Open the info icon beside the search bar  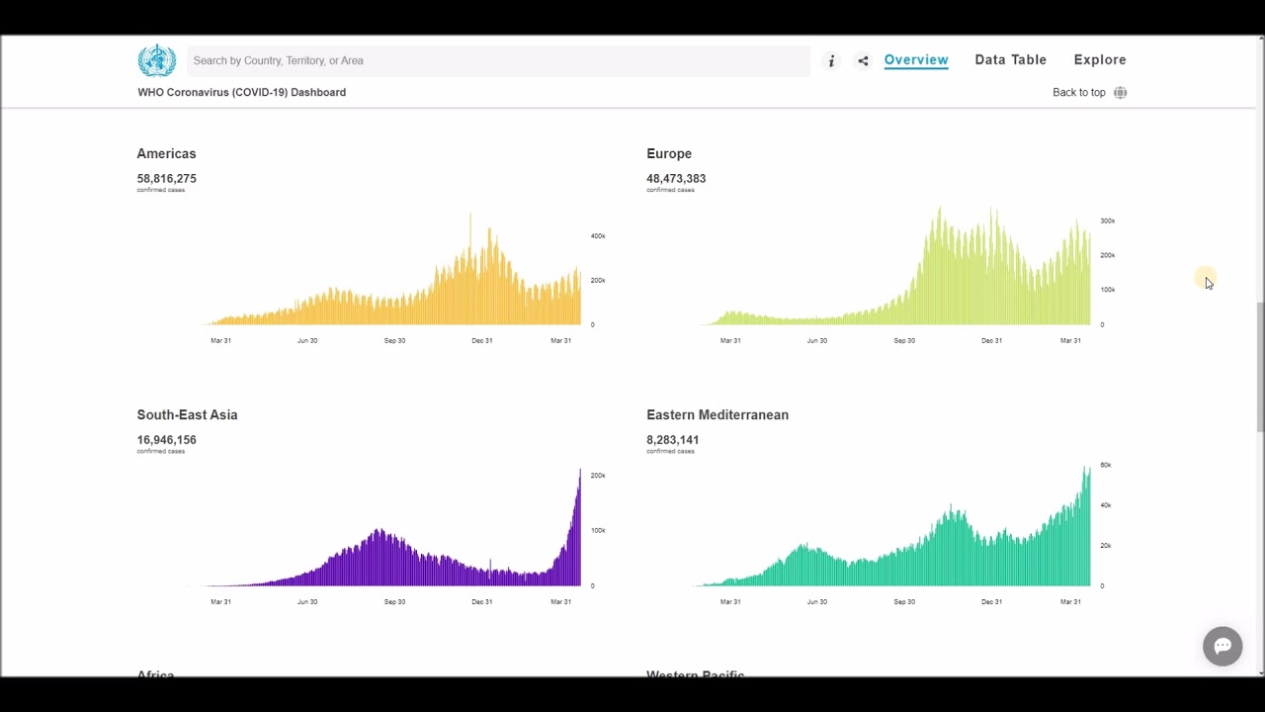tap(831, 60)
